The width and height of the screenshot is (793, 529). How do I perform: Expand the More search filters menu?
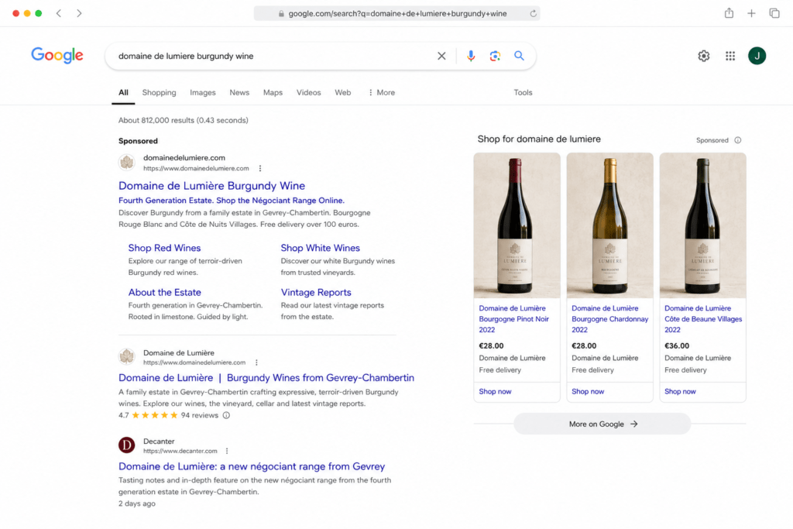click(x=381, y=92)
